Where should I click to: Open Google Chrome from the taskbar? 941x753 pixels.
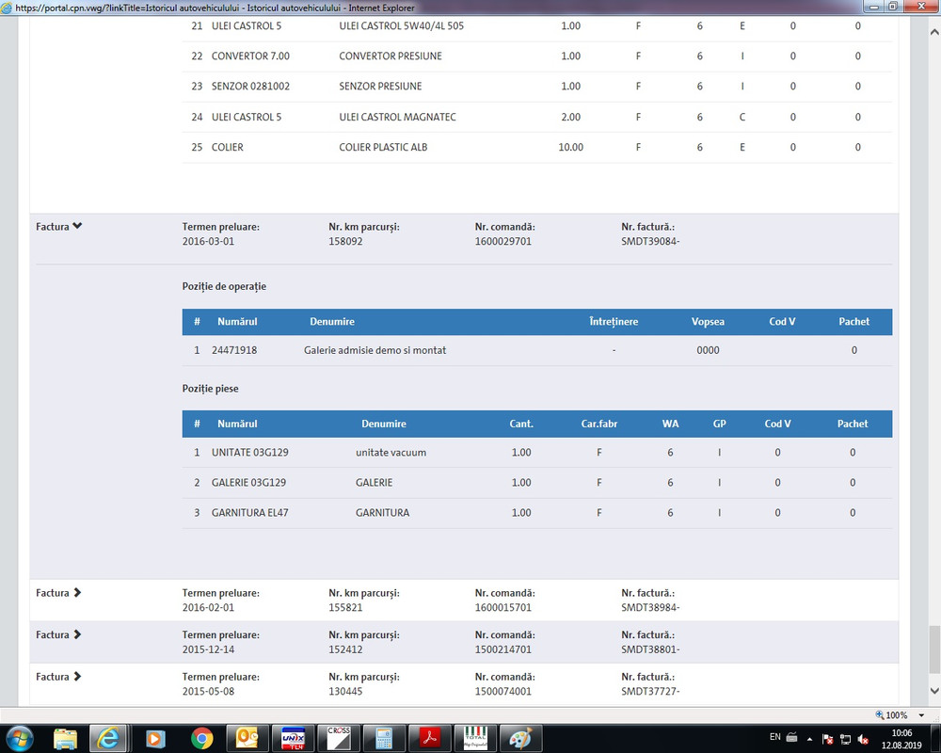[202, 738]
